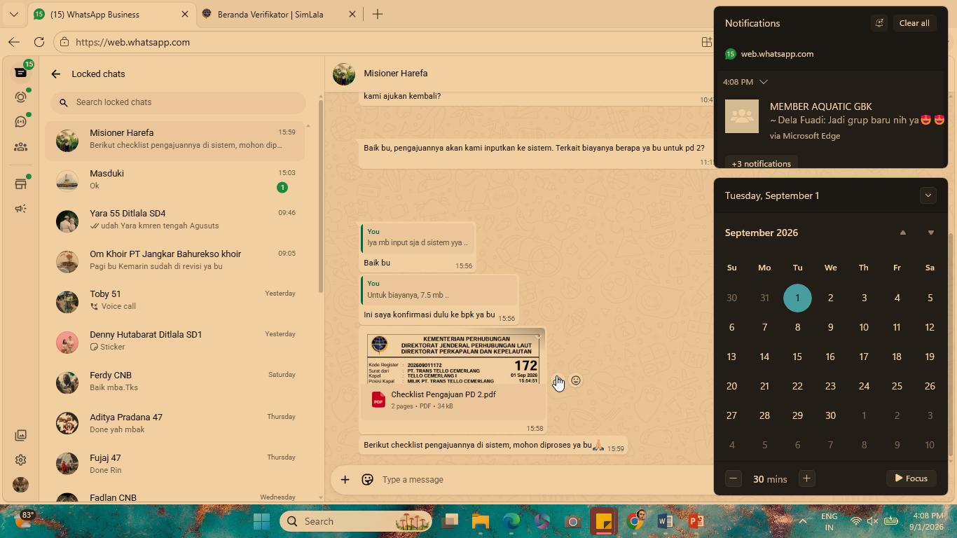Click the attach plus icon
This screenshot has height=538, width=957.
click(345, 480)
